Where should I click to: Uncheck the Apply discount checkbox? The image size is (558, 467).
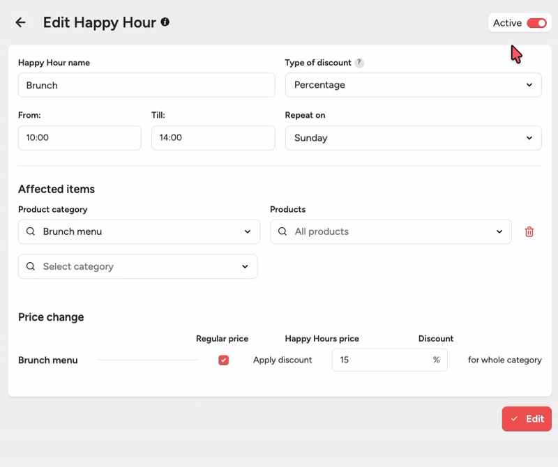(x=223, y=360)
